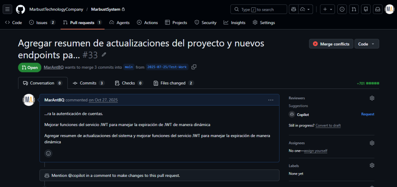The height and width of the screenshot is (187, 397).
Task: Switch to the Commits tab
Action: 89,83
